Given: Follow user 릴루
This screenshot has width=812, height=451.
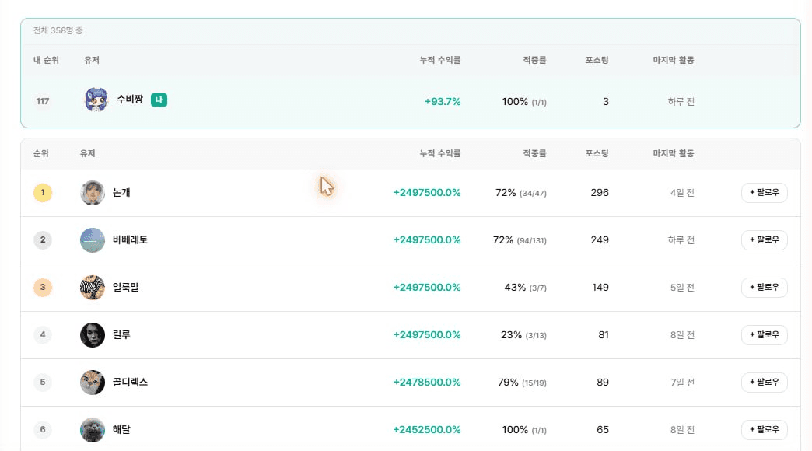Looking at the screenshot, I should [765, 335].
